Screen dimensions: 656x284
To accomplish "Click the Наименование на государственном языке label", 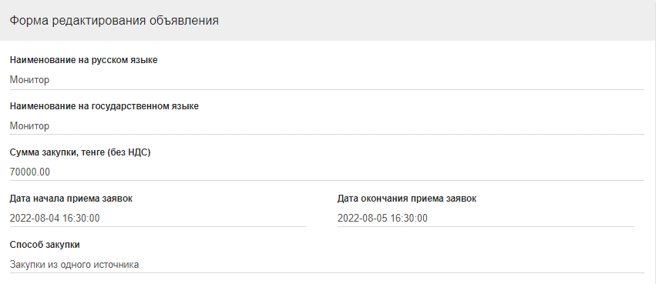I will (x=104, y=106).
